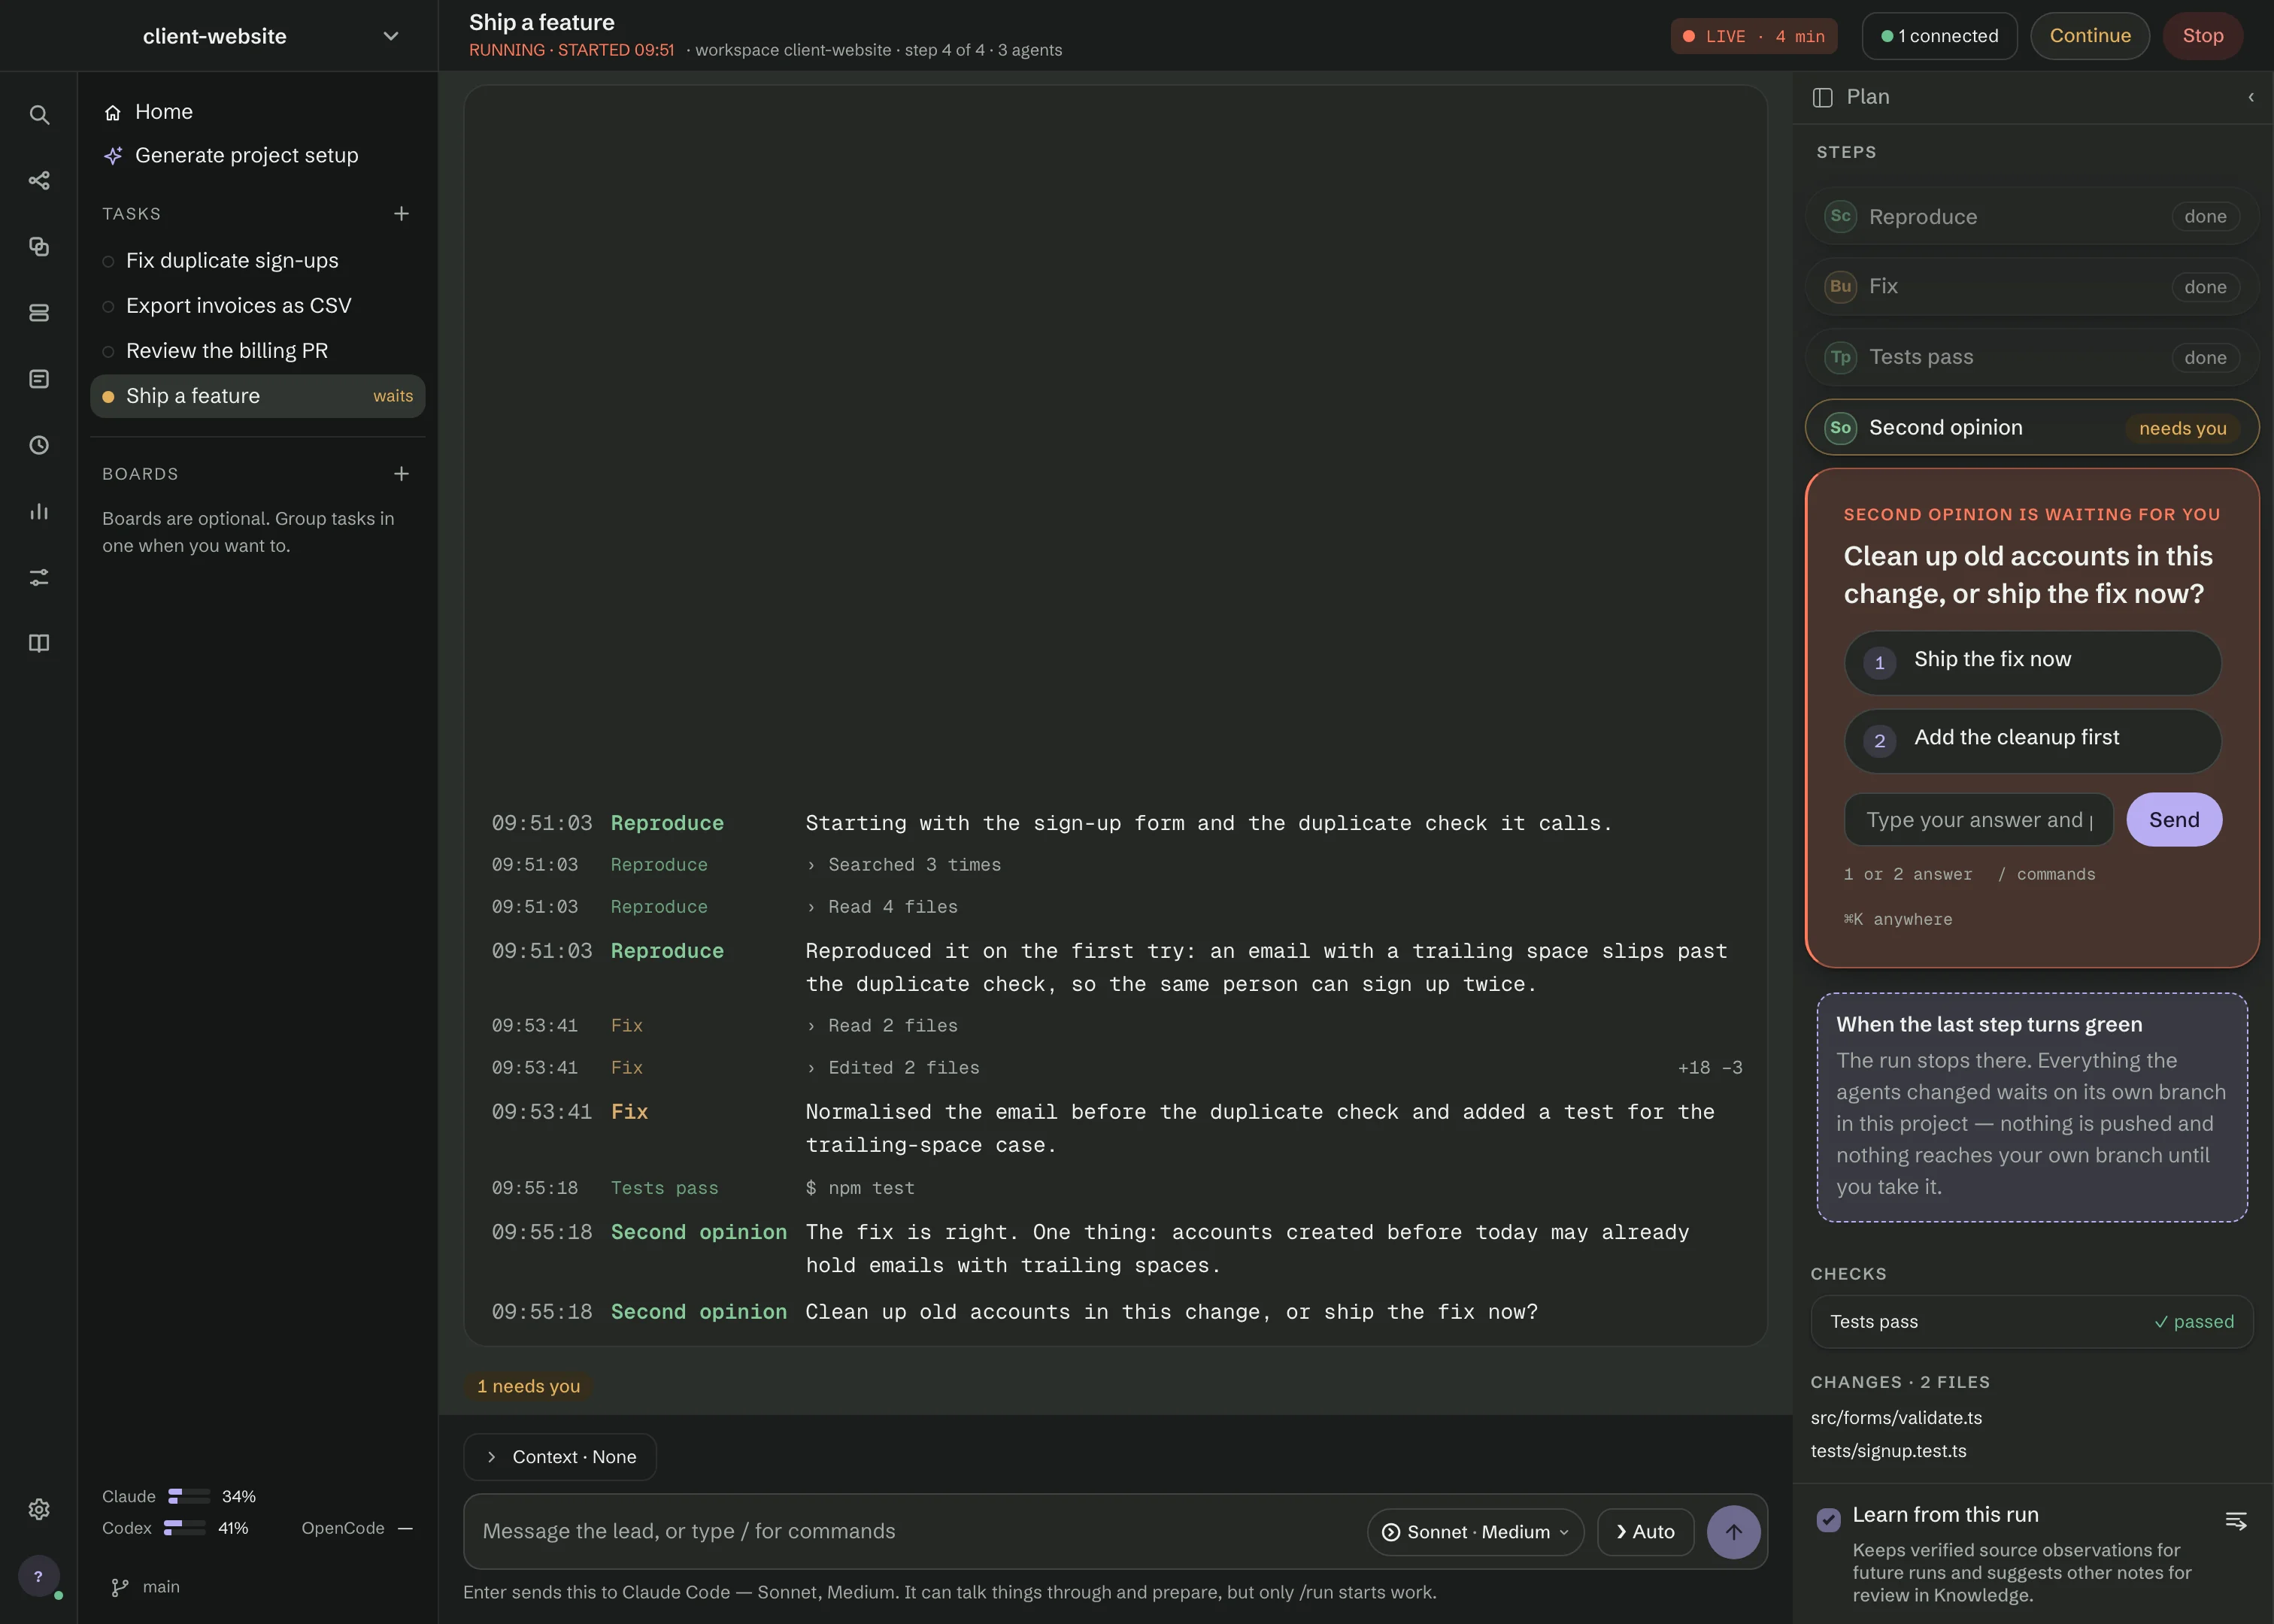Click the Plan panel layout icon
The image size is (2274, 1624).
[1822, 97]
